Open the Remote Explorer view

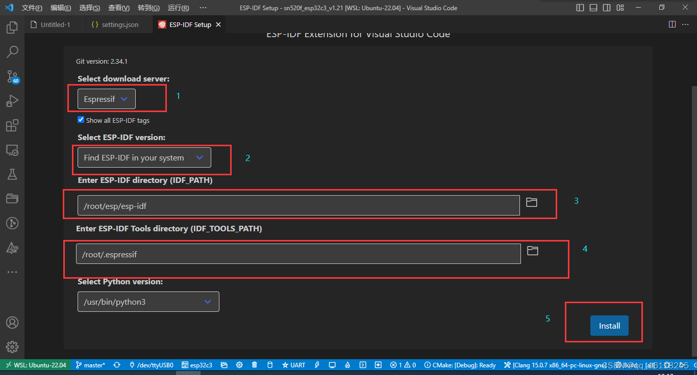click(x=12, y=150)
